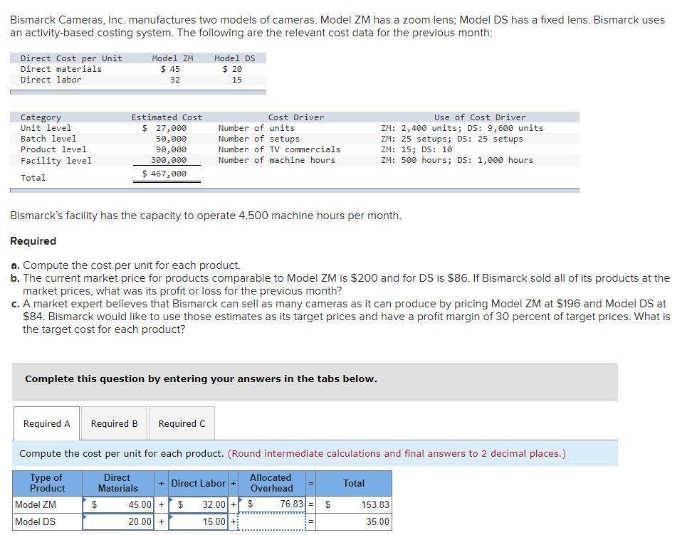Click the $ 467,000 total cost
The image size is (697, 535).
pos(164,174)
